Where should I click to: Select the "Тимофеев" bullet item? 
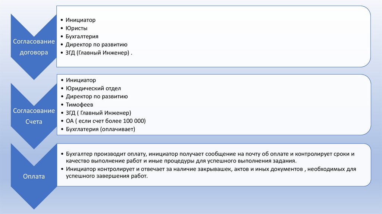79,105
